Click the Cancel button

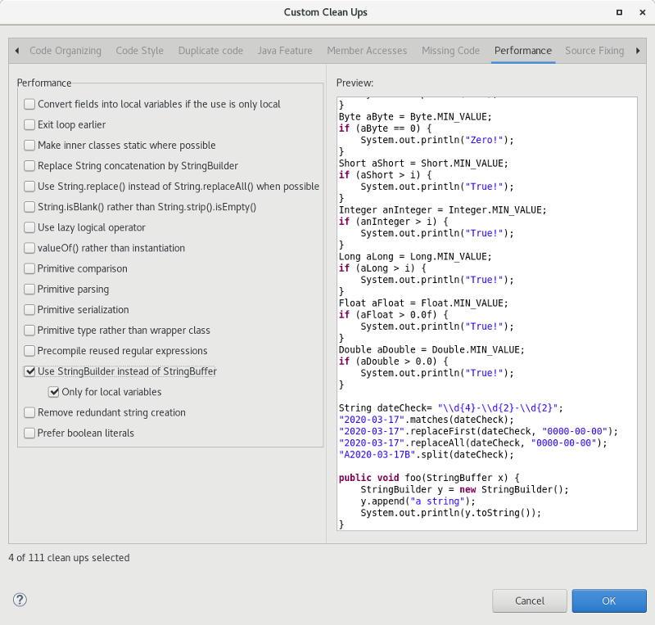(529, 600)
